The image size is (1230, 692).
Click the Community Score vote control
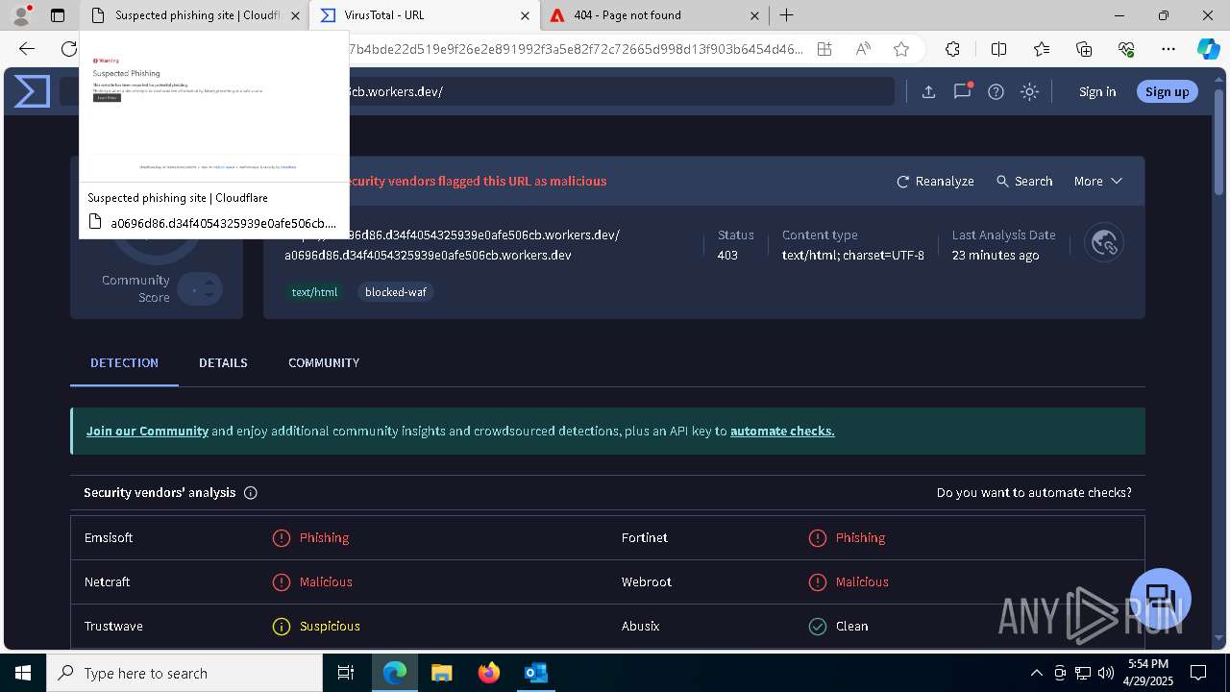(x=201, y=288)
